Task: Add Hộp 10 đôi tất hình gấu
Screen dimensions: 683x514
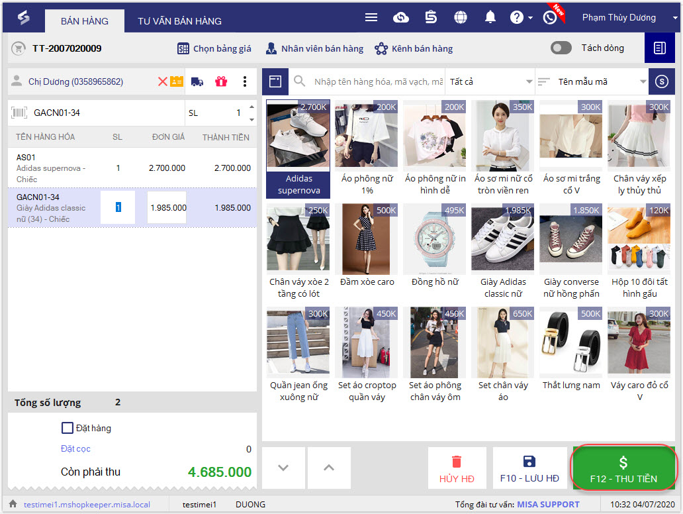Action: [x=639, y=252]
